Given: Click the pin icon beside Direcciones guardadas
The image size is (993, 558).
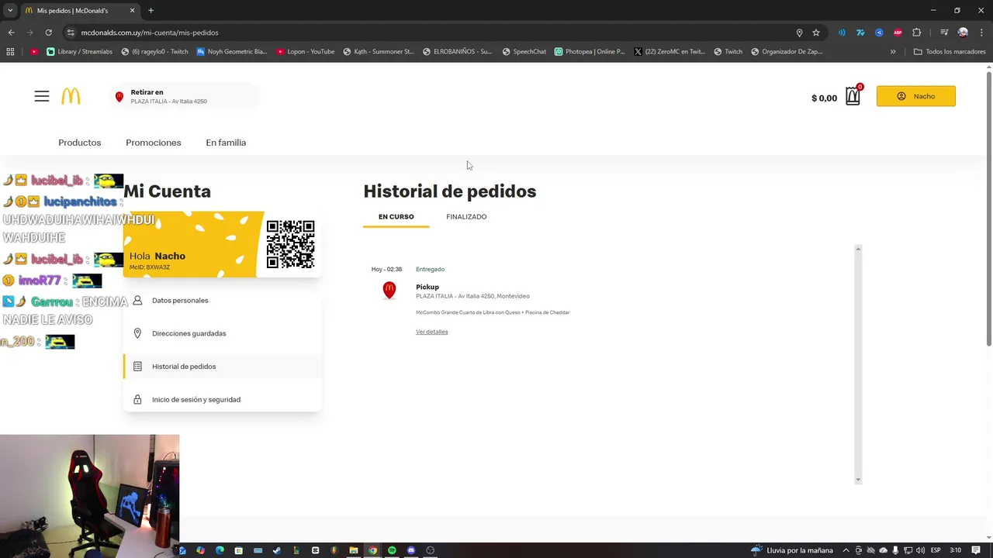Looking at the screenshot, I should 137,333.
